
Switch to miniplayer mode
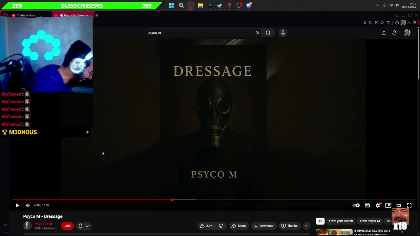click(388, 206)
